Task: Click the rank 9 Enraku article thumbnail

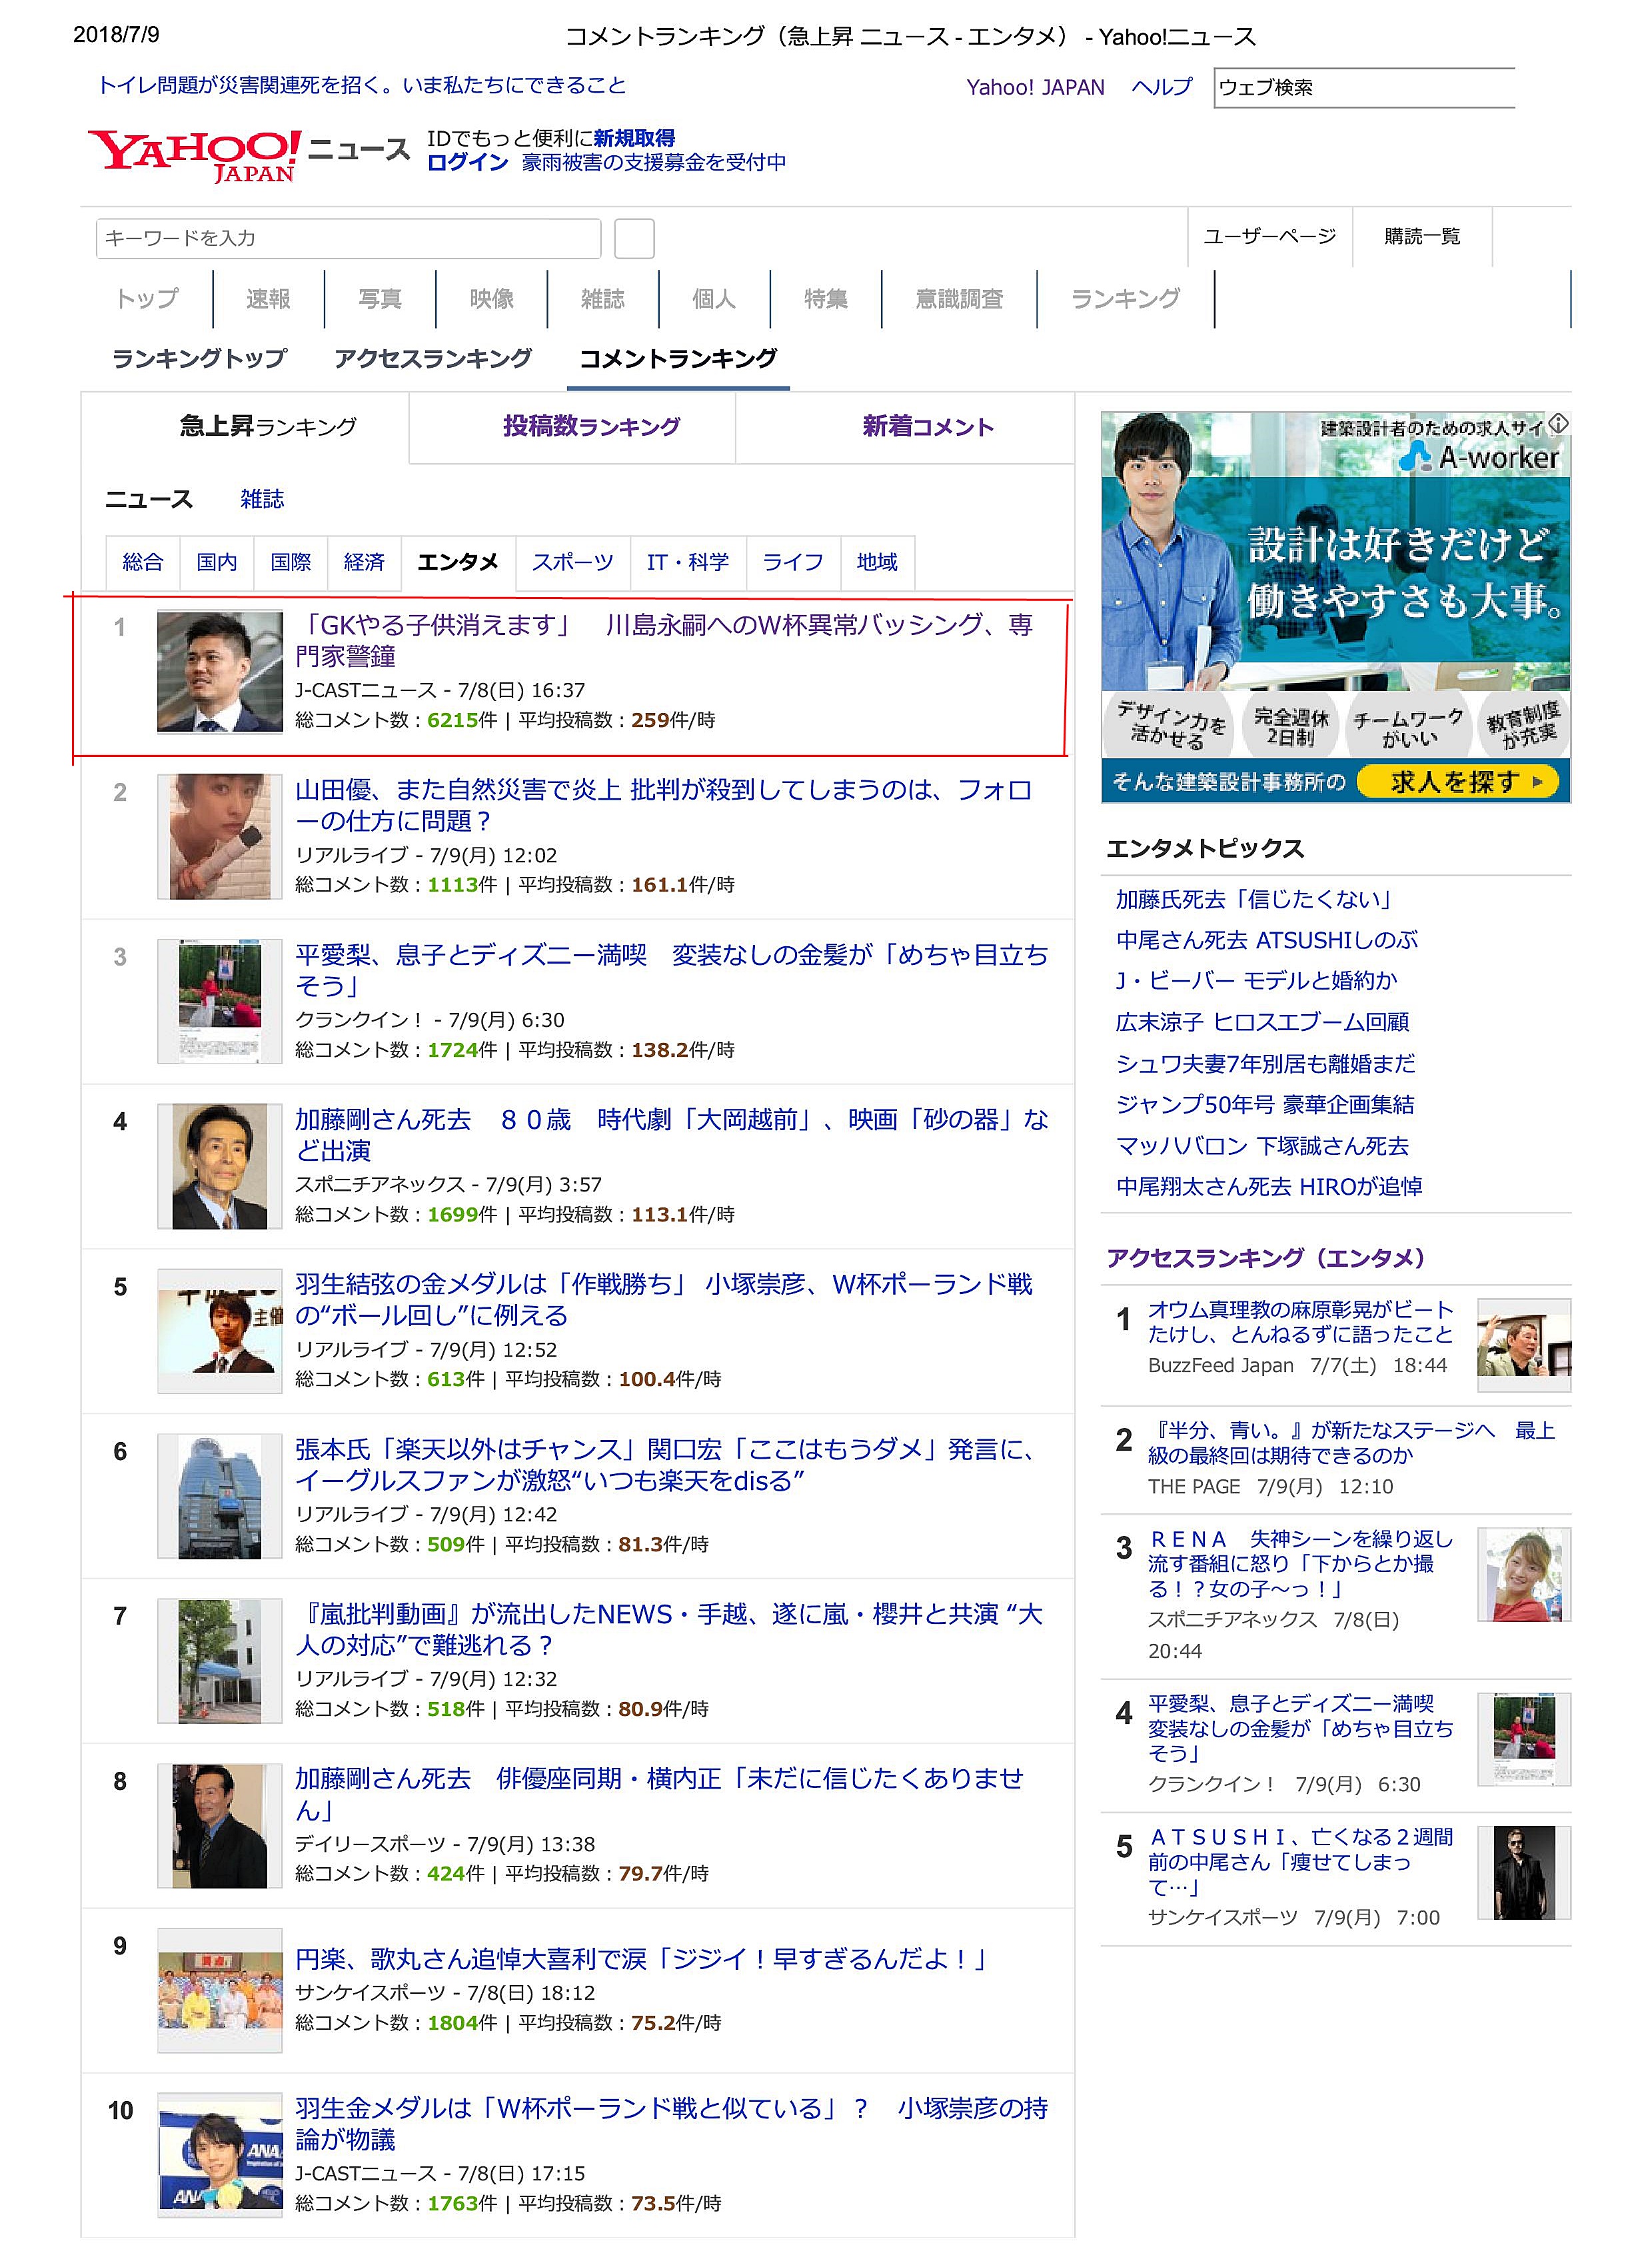Action: tap(220, 1990)
